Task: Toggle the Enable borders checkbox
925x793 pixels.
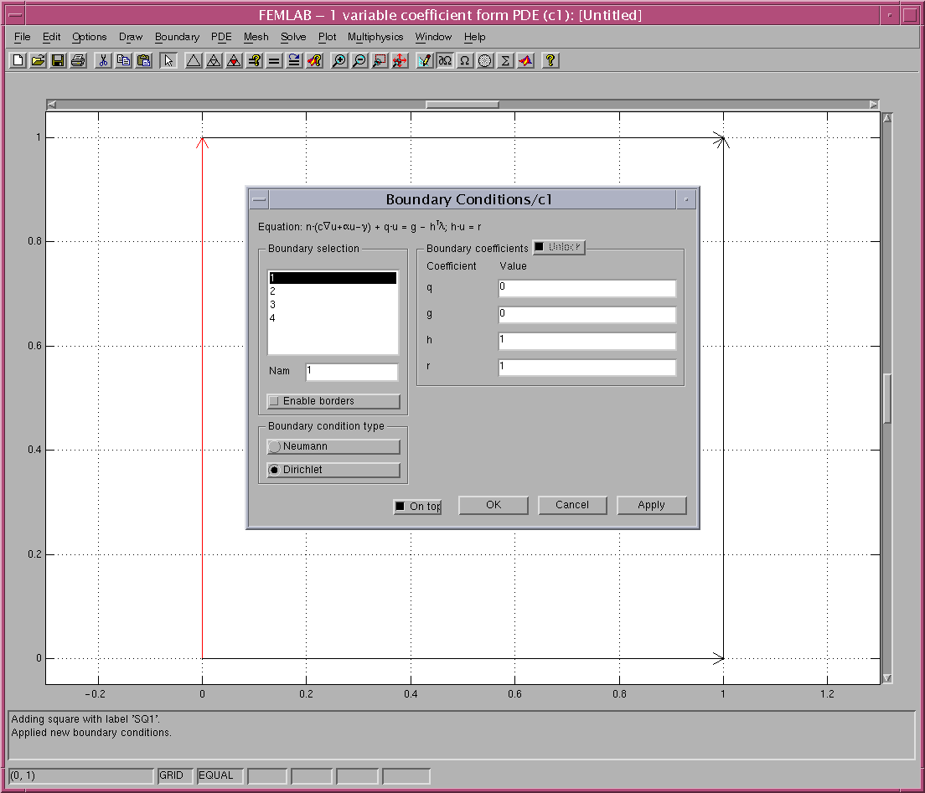Action: coord(333,401)
